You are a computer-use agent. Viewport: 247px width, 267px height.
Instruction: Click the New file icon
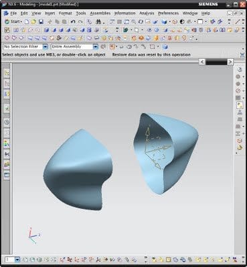(x=27, y=21)
